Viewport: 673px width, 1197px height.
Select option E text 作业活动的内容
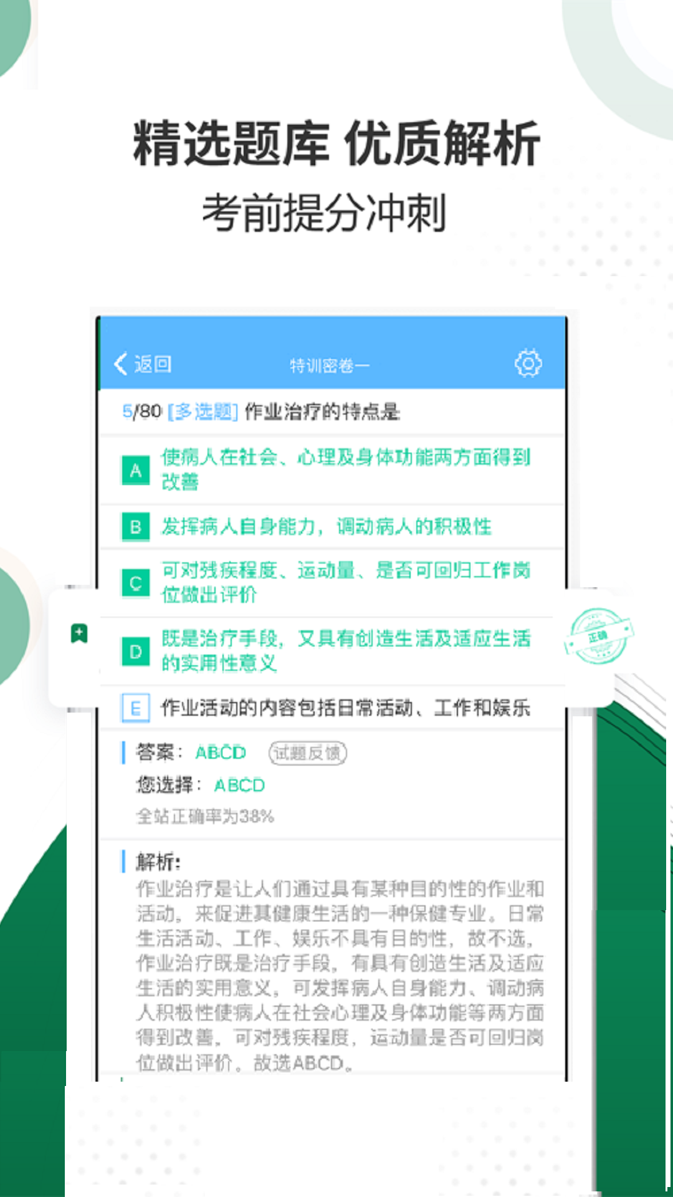pos(228,708)
